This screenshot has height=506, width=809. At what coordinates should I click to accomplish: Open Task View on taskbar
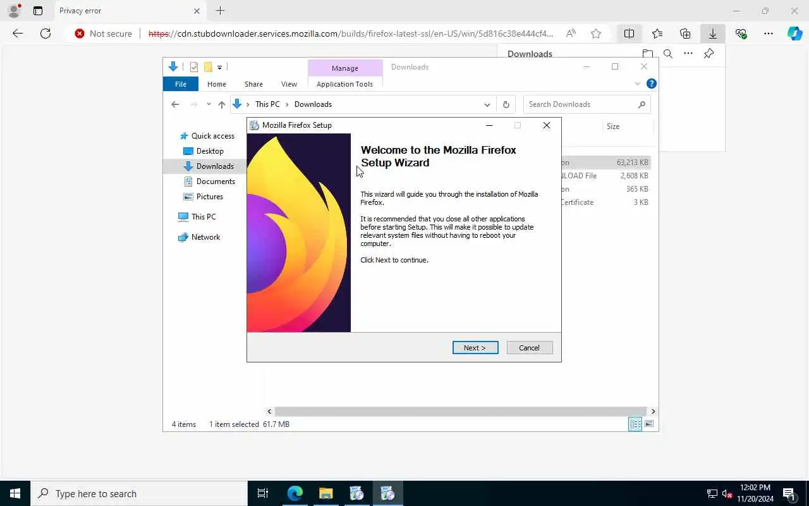pyautogui.click(x=263, y=493)
